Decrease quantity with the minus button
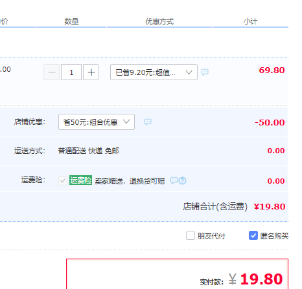The width and height of the screenshot is (302, 289). 51,72
